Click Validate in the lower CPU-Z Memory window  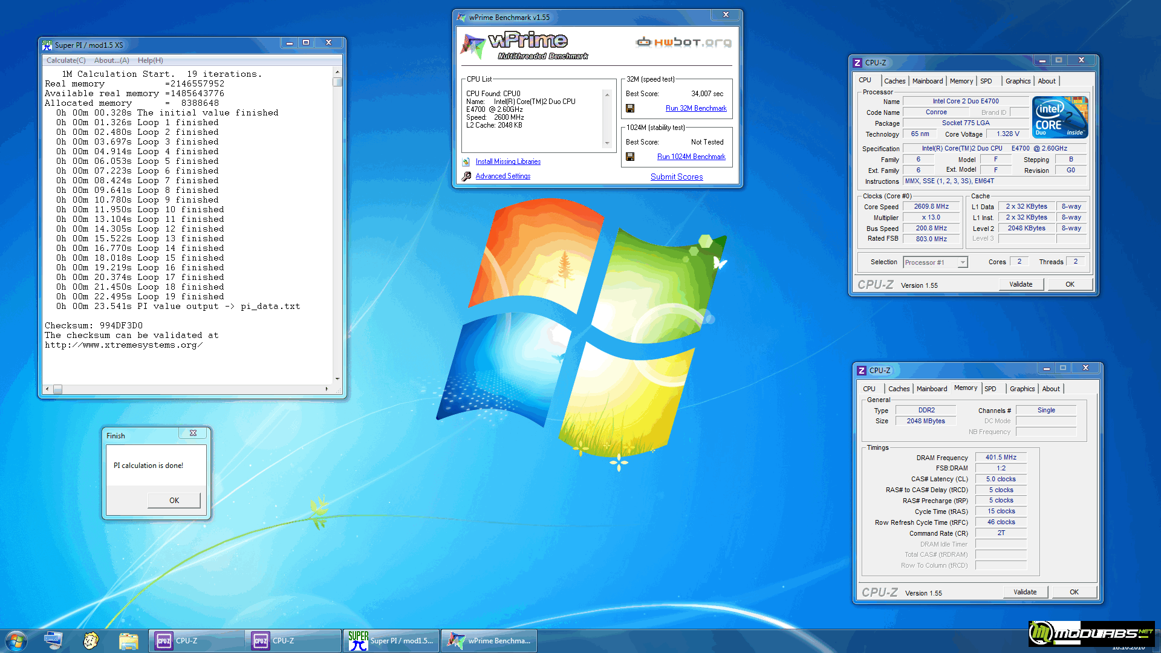pos(1025,592)
